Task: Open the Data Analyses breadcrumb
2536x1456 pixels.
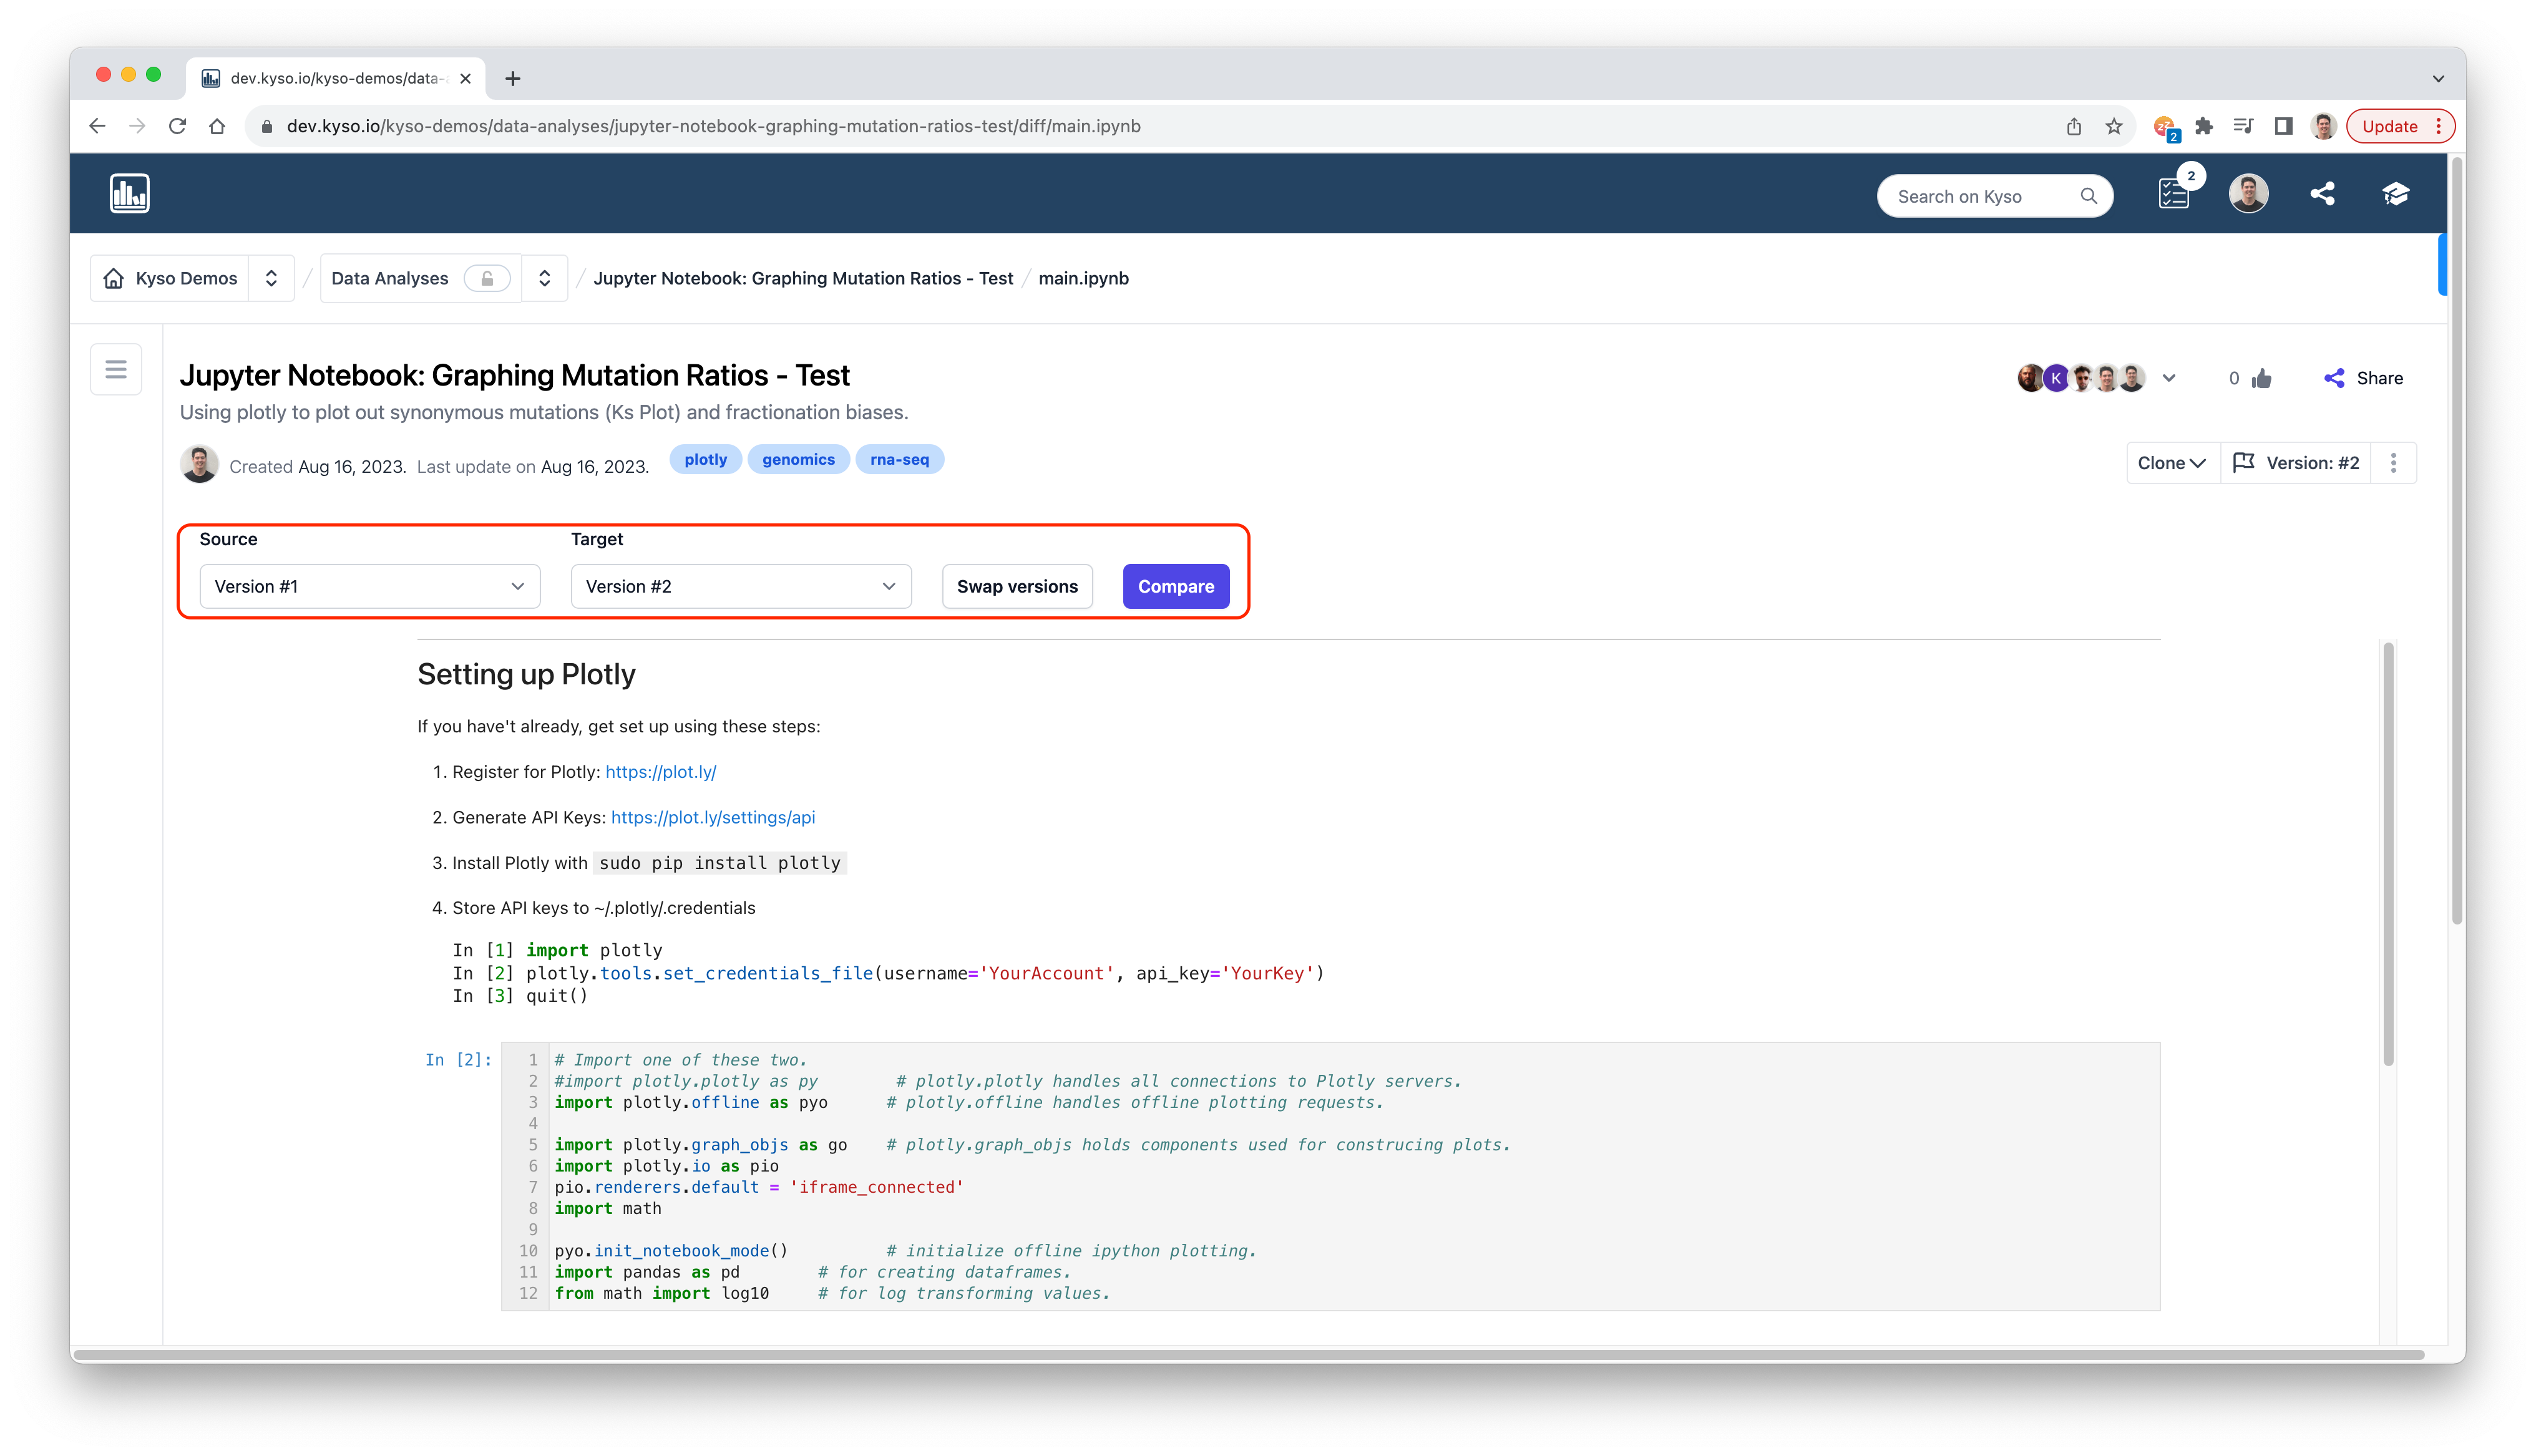Action: pos(389,278)
